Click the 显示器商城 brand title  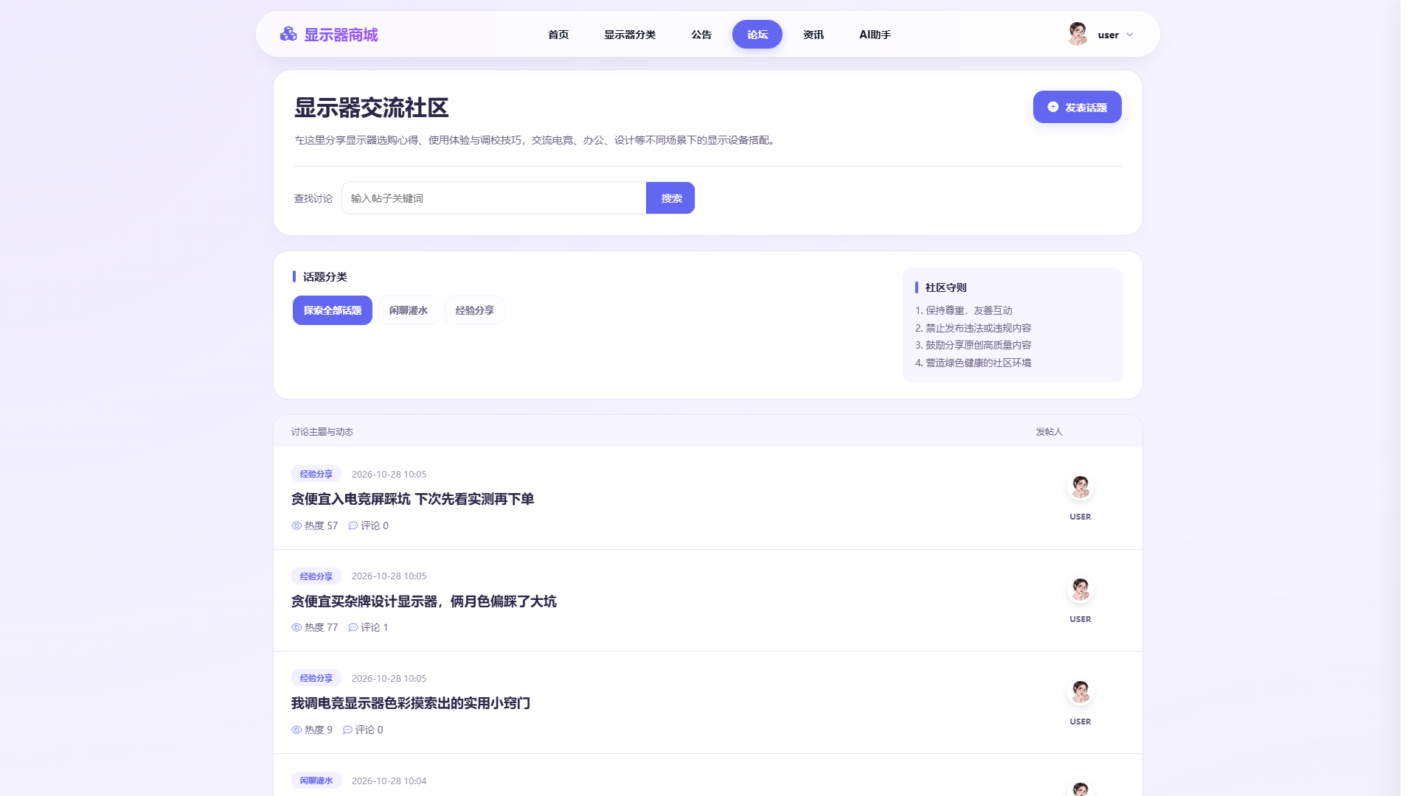[341, 35]
